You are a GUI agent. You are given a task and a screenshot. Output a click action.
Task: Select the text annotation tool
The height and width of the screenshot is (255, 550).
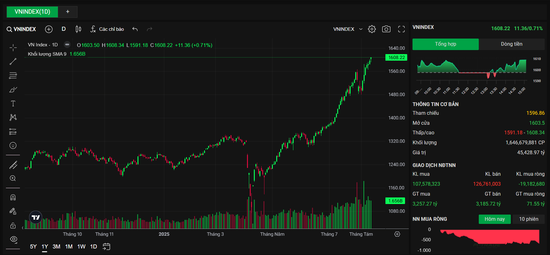pyautogui.click(x=13, y=104)
